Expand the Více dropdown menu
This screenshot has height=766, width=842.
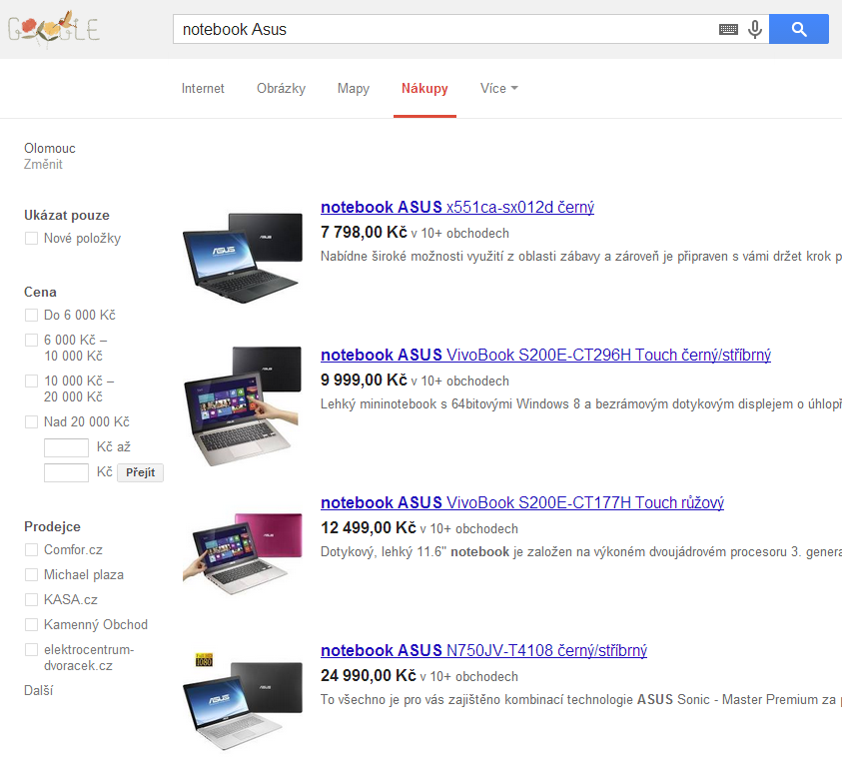coord(498,89)
